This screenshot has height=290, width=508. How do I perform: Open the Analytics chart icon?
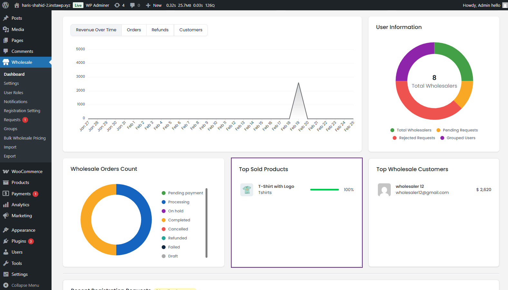(x=6, y=205)
